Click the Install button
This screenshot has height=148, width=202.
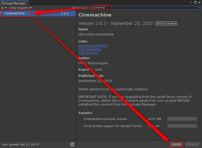click(x=176, y=144)
